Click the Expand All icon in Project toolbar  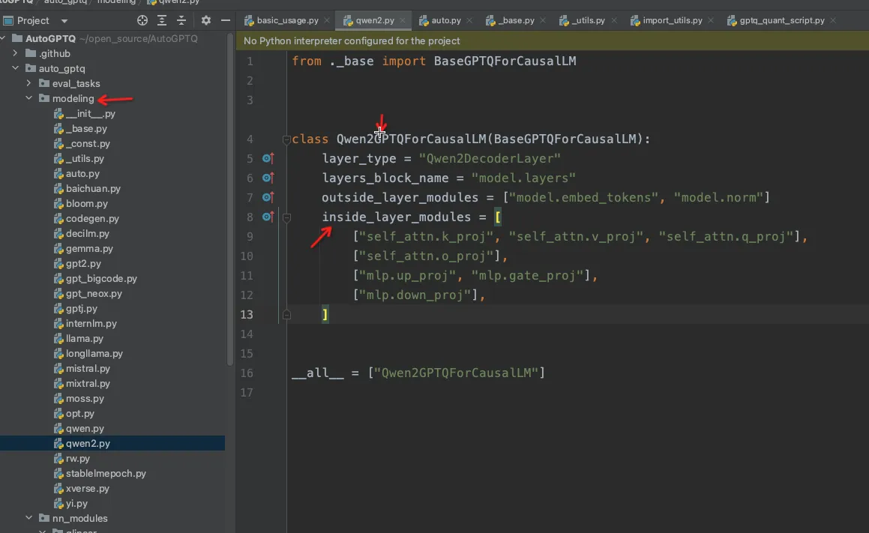[163, 20]
